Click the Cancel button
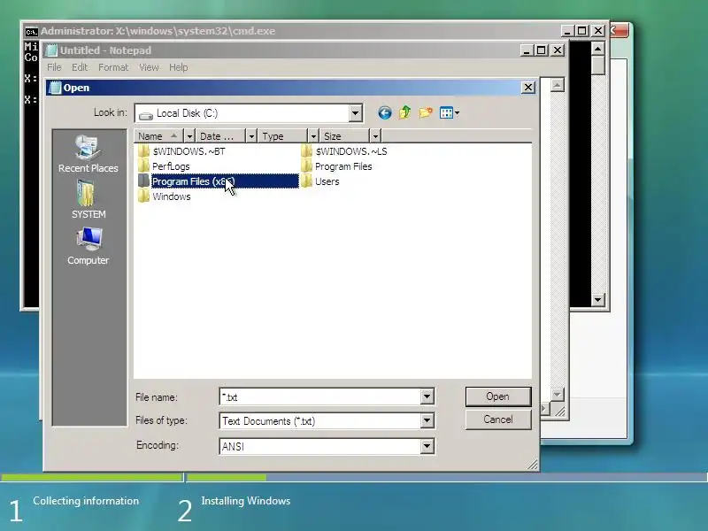Image resolution: width=708 pixels, height=531 pixels. (x=498, y=419)
